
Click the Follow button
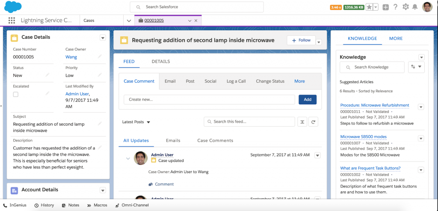tap(301, 40)
